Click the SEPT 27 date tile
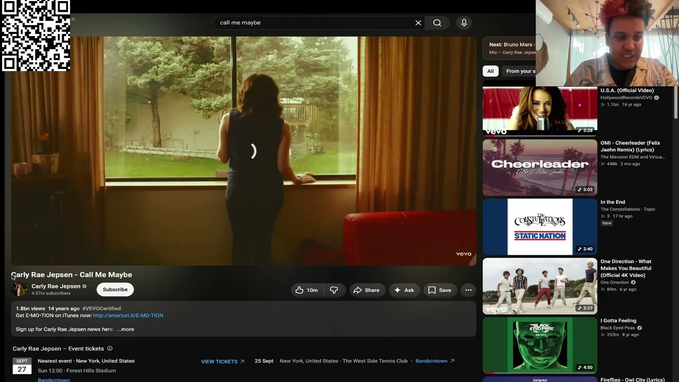 pos(22,366)
